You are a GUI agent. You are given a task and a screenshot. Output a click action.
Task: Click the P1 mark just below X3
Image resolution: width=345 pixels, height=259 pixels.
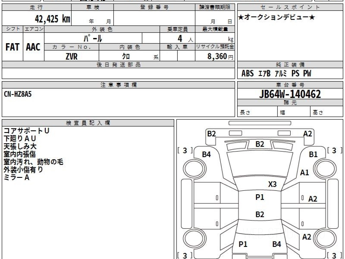[260, 197]
